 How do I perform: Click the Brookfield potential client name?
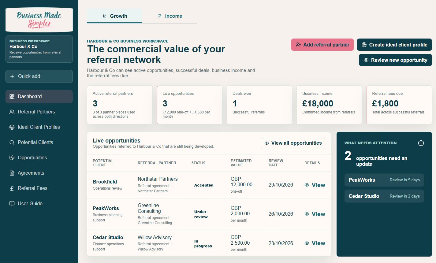pyautogui.click(x=105, y=182)
